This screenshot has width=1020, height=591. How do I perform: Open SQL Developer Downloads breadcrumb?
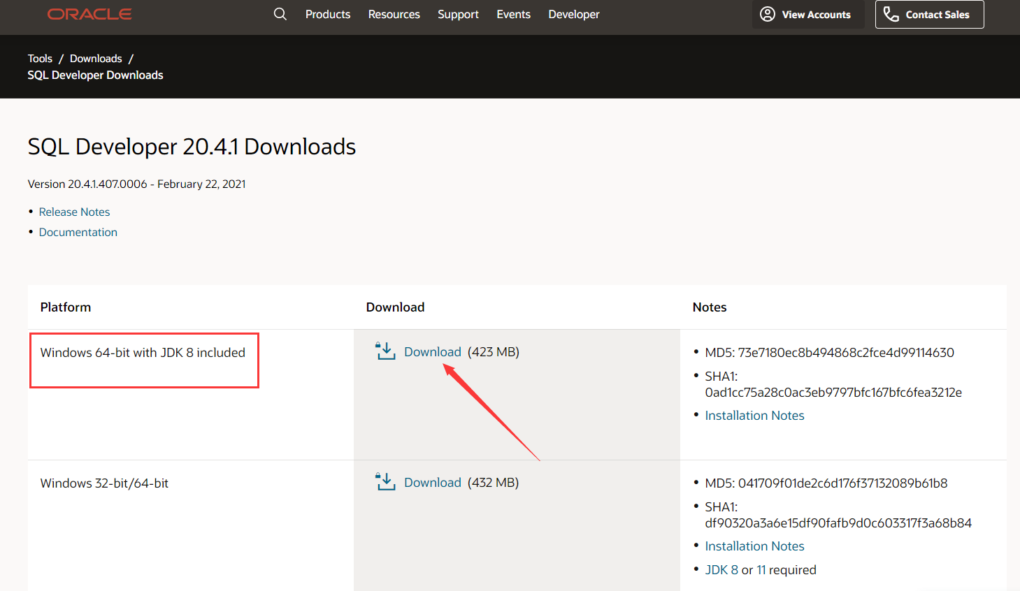(x=96, y=75)
